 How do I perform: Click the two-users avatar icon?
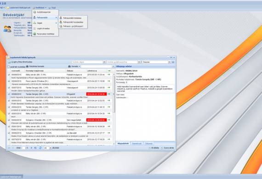click(7, 29)
